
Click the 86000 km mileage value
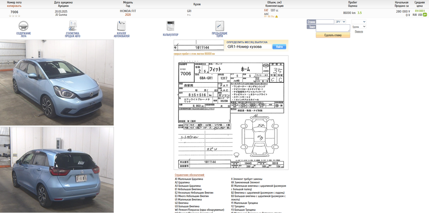[x=349, y=13]
